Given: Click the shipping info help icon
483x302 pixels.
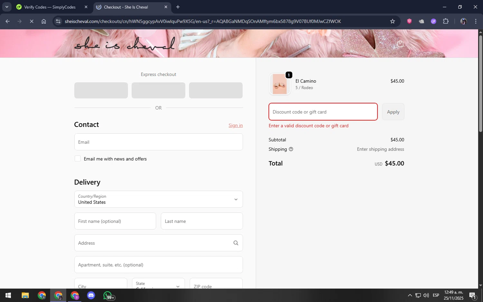Looking at the screenshot, I should point(291,149).
